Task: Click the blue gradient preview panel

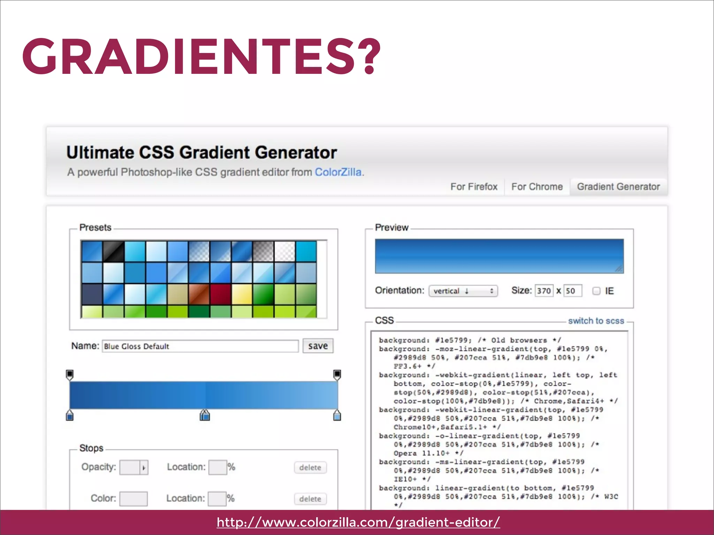Action: point(499,256)
